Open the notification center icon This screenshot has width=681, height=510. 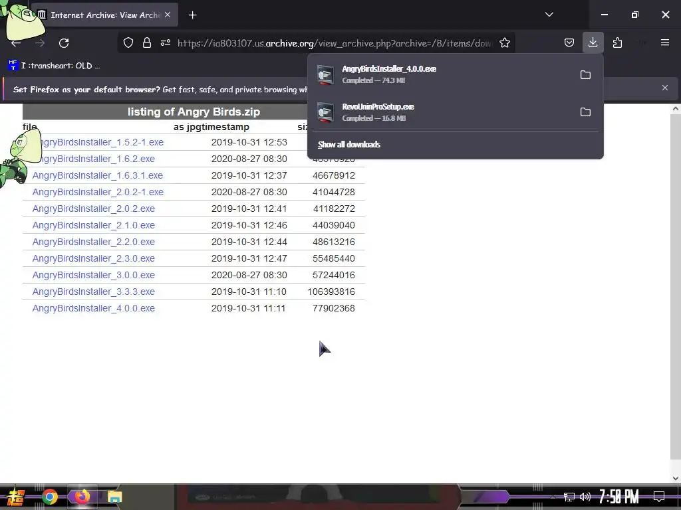pos(659,496)
